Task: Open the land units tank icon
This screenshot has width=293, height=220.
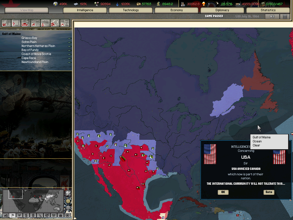Action: [25, 23]
